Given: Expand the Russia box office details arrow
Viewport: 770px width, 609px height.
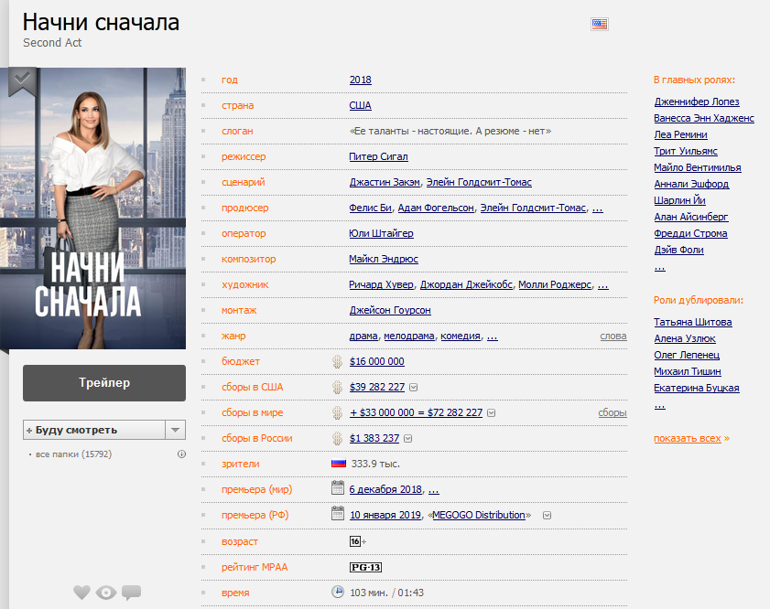Looking at the screenshot, I should (407, 438).
